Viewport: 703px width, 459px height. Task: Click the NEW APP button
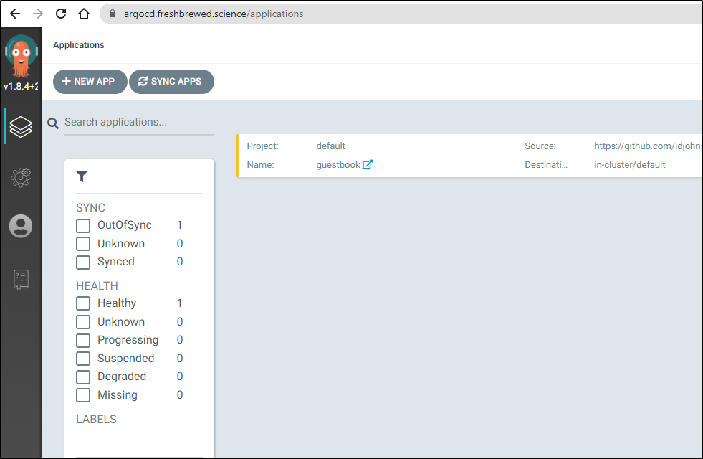(90, 82)
